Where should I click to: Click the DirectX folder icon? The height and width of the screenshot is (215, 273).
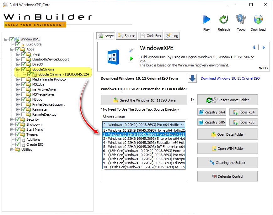pyautogui.click(x=29, y=64)
